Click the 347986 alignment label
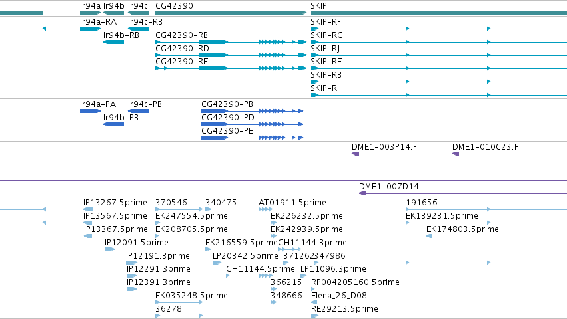Viewport: 567px width, 319px height. (330, 256)
